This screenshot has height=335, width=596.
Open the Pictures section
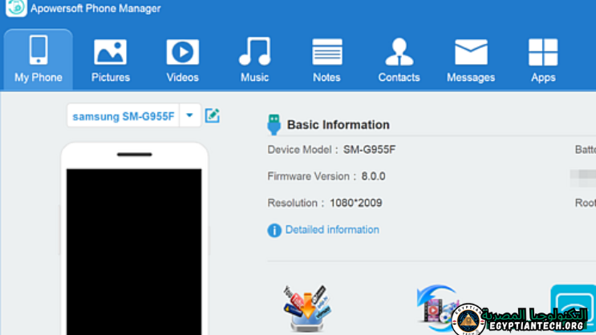111,60
